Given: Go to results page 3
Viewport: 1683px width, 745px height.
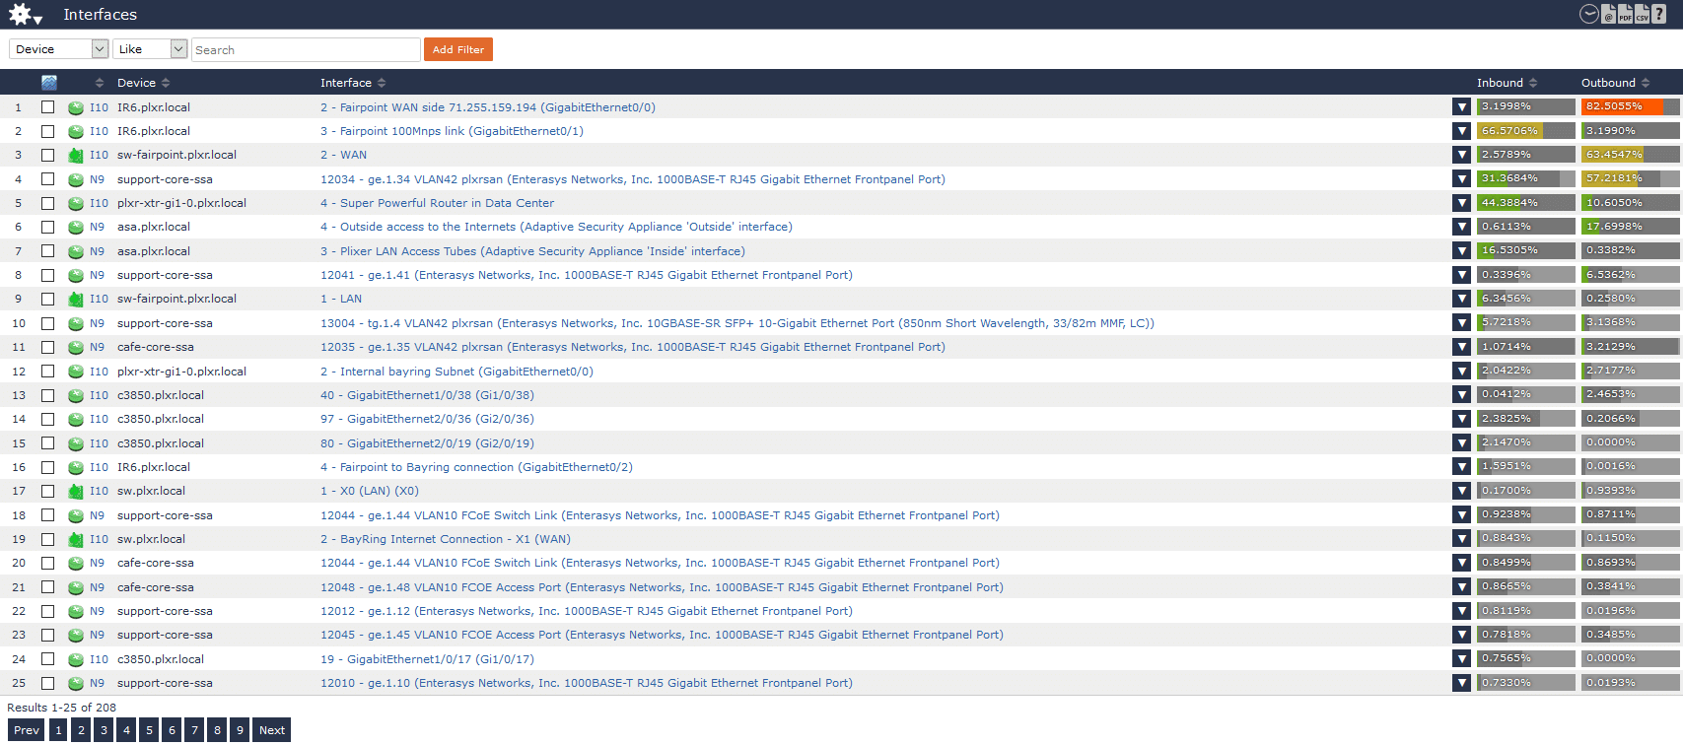Looking at the screenshot, I should [x=104, y=730].
